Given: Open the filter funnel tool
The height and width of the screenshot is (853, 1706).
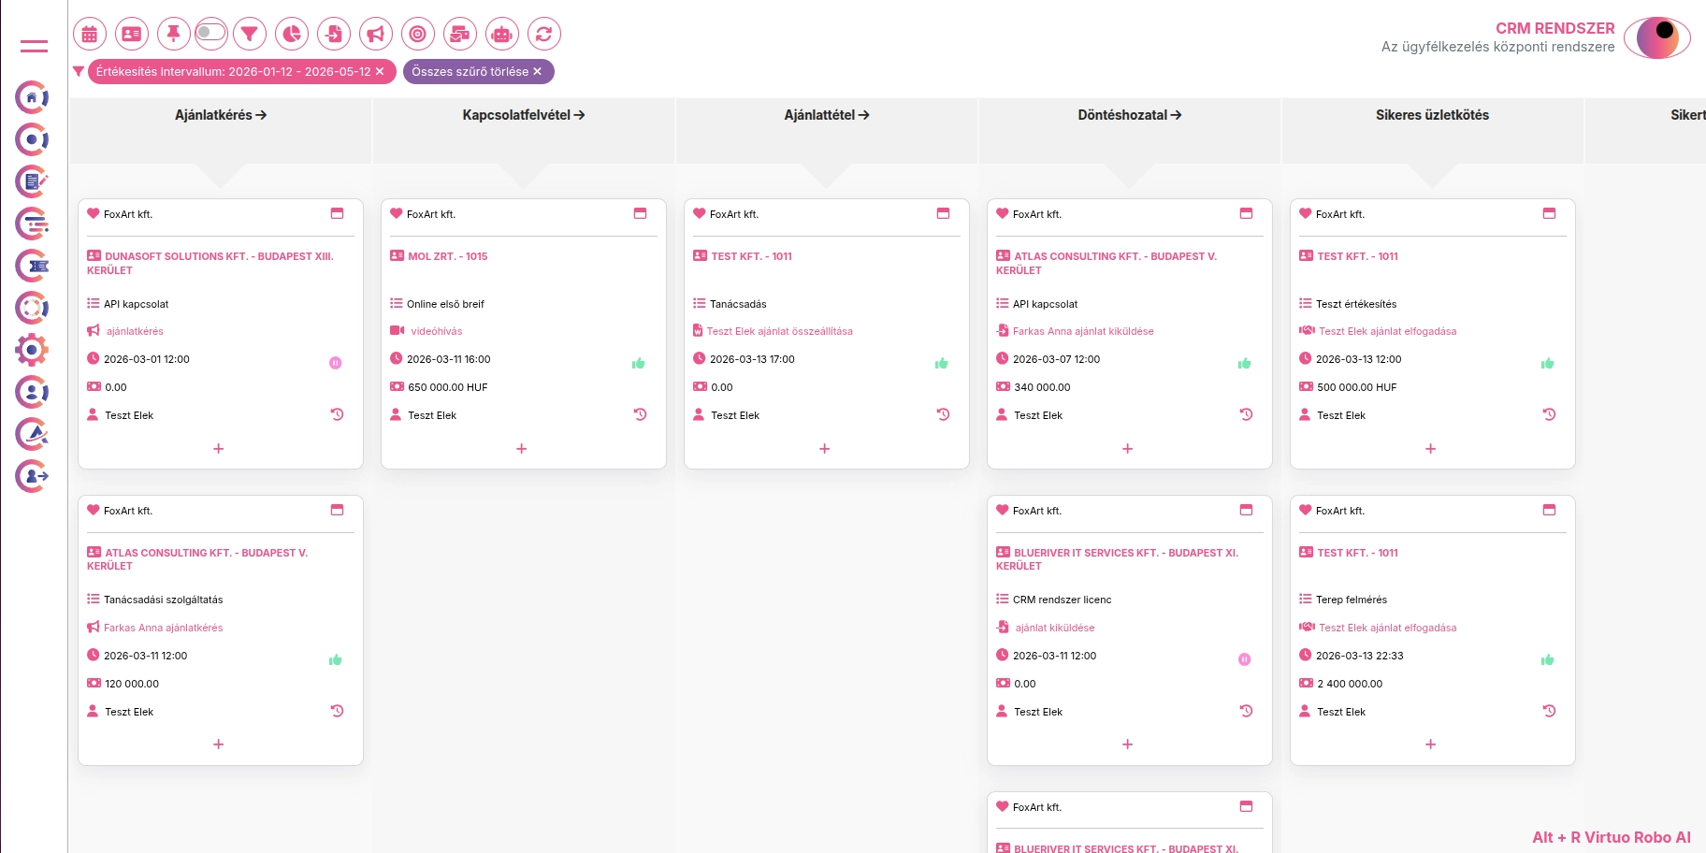Looking at the screenshot, I should click(250, 35).
